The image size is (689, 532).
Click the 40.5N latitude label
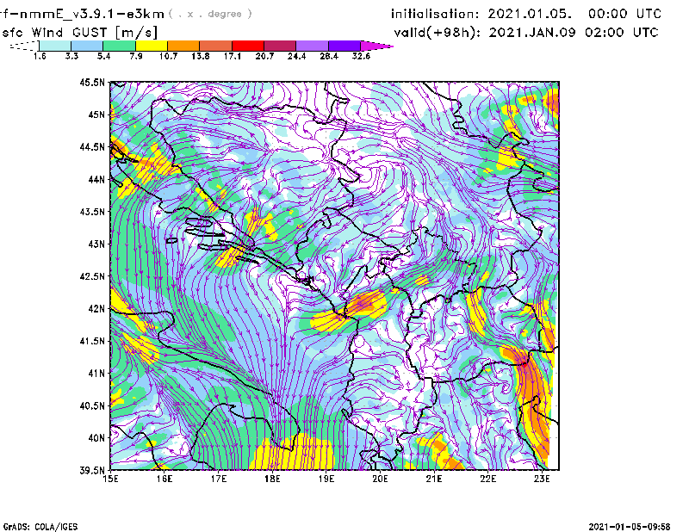click(x=92, y=405)
